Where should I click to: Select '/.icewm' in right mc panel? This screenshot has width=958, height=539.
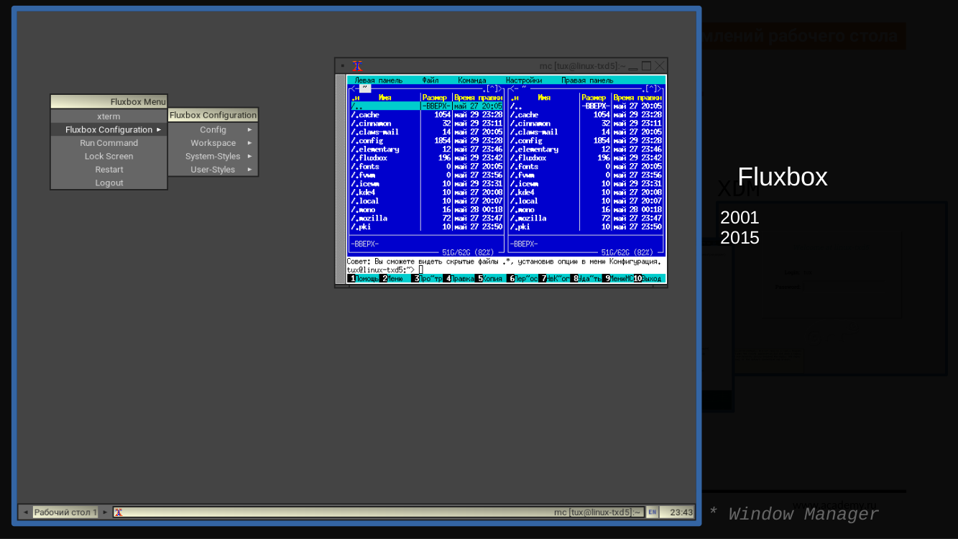tap(586, 184)
